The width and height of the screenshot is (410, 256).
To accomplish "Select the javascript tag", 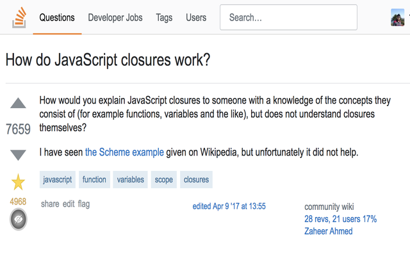I will 58,180.
